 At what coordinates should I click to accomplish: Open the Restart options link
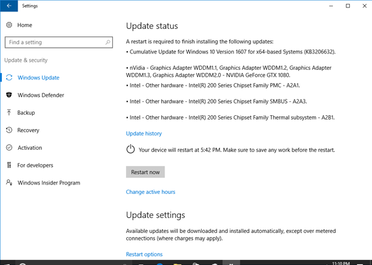pos(144,254)
